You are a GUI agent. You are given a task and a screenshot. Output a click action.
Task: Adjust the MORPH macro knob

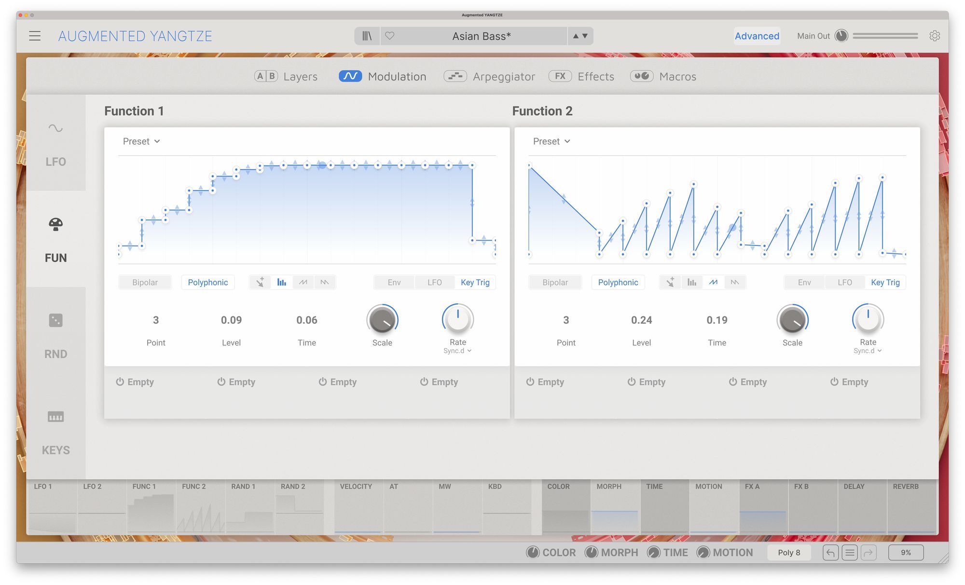[592, 553]
